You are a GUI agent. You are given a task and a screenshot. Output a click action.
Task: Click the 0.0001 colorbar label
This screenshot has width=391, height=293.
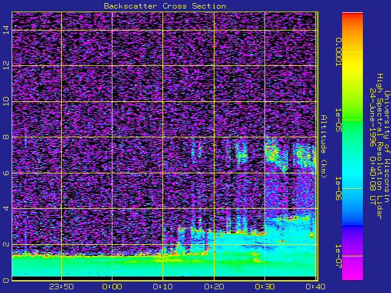(338, 52)
